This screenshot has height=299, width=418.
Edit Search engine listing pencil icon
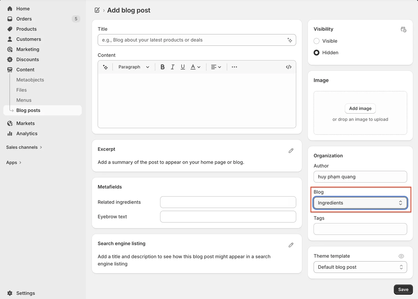291,245
